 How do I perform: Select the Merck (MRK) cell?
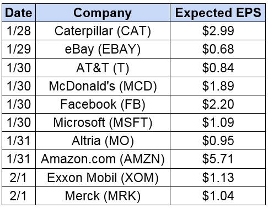tap(103, 196)
